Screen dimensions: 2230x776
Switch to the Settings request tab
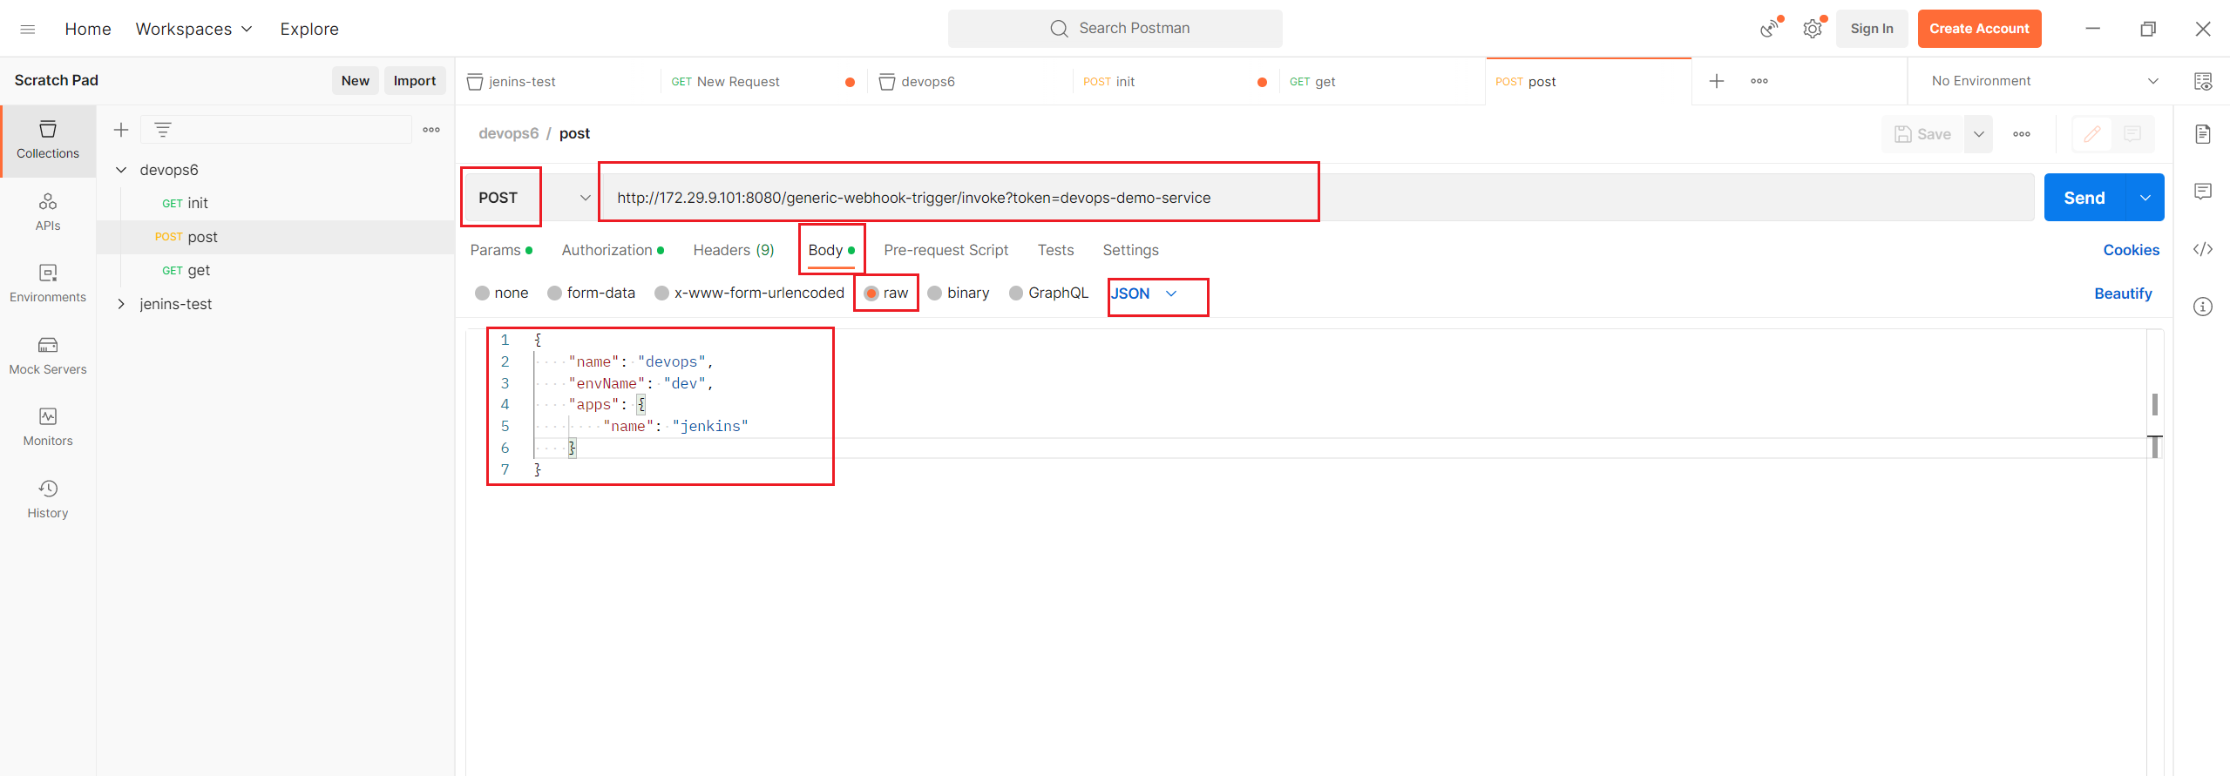click(1130, 250)
